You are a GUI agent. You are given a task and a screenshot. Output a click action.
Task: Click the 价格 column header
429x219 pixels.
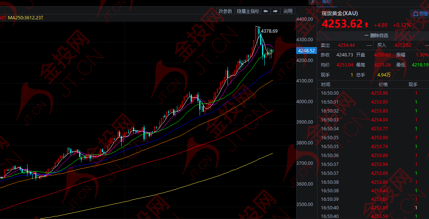tap(378, 85)
